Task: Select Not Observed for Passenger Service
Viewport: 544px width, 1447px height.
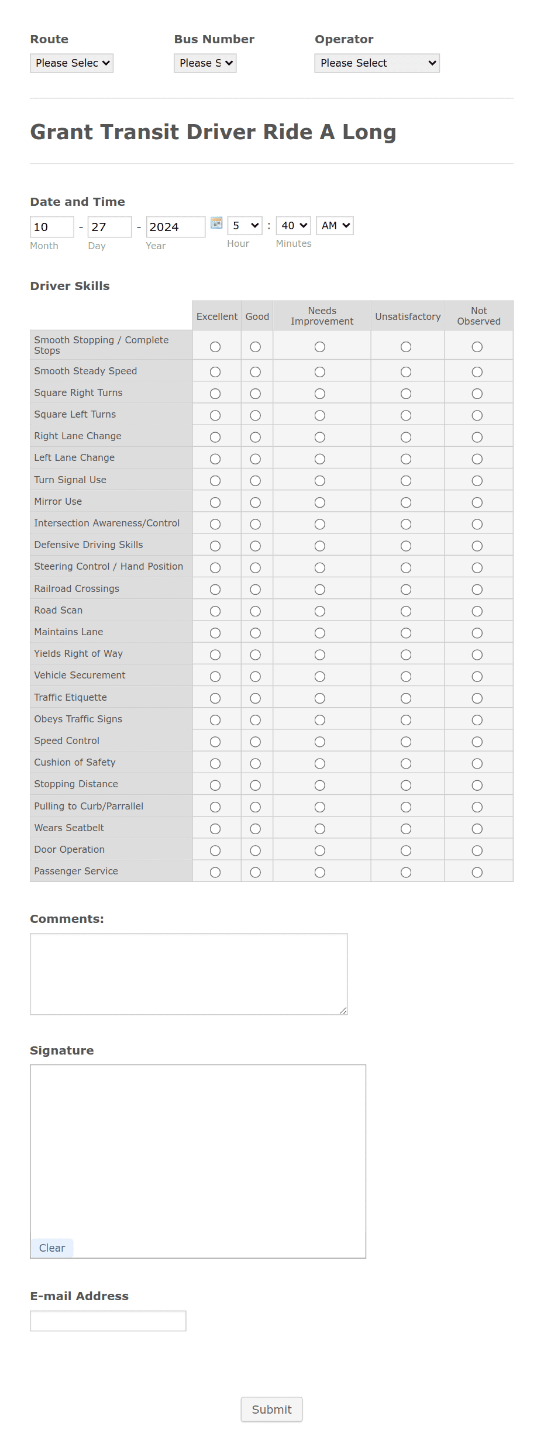Action: pos(477,871)
